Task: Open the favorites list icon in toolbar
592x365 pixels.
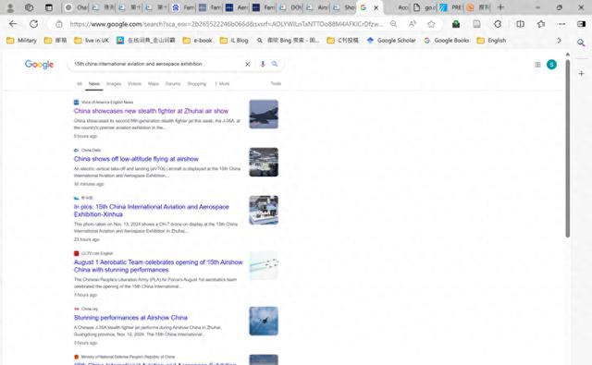Action: 541,24
